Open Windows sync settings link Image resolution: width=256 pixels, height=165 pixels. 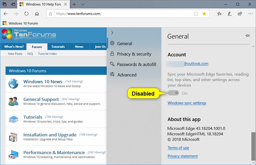(x=187, y=103)
